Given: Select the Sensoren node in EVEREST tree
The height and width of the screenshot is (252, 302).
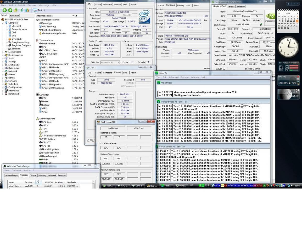Looking at the screenshot, I should click(14, 49).
